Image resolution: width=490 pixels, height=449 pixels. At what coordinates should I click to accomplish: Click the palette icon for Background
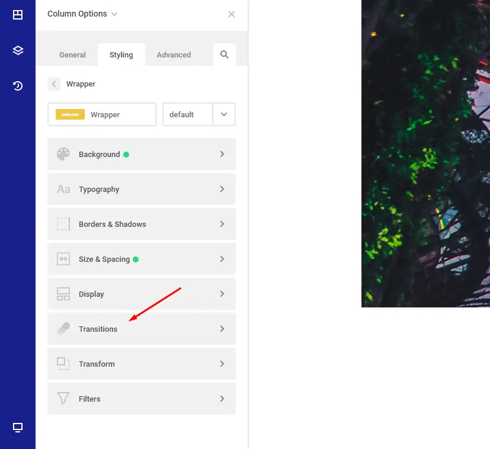pos(63,154)
